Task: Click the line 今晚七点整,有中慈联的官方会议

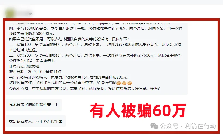Action: point(84,89)
